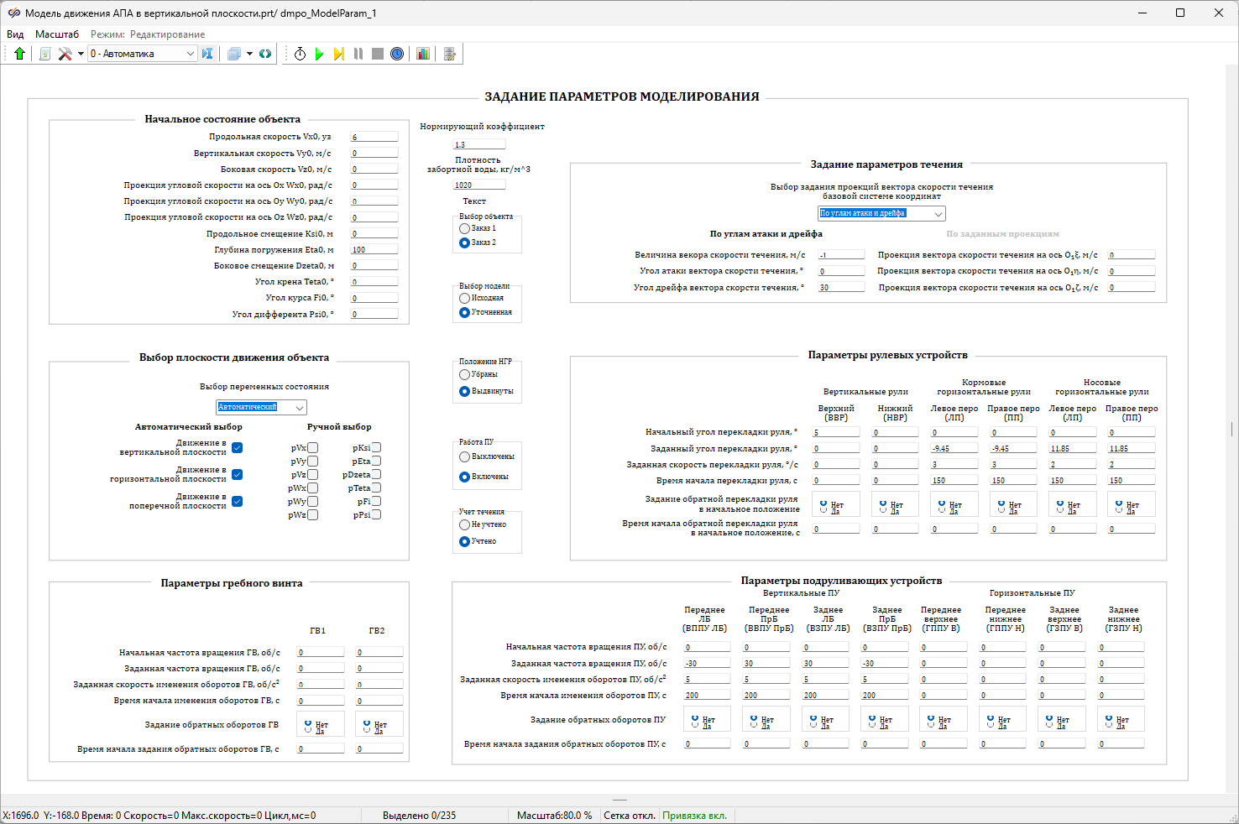Uncheck 'Движение в вертикальной плоскости' checkbox
Viewport: 1239px width, 824px height.
[x=238, y=448]
